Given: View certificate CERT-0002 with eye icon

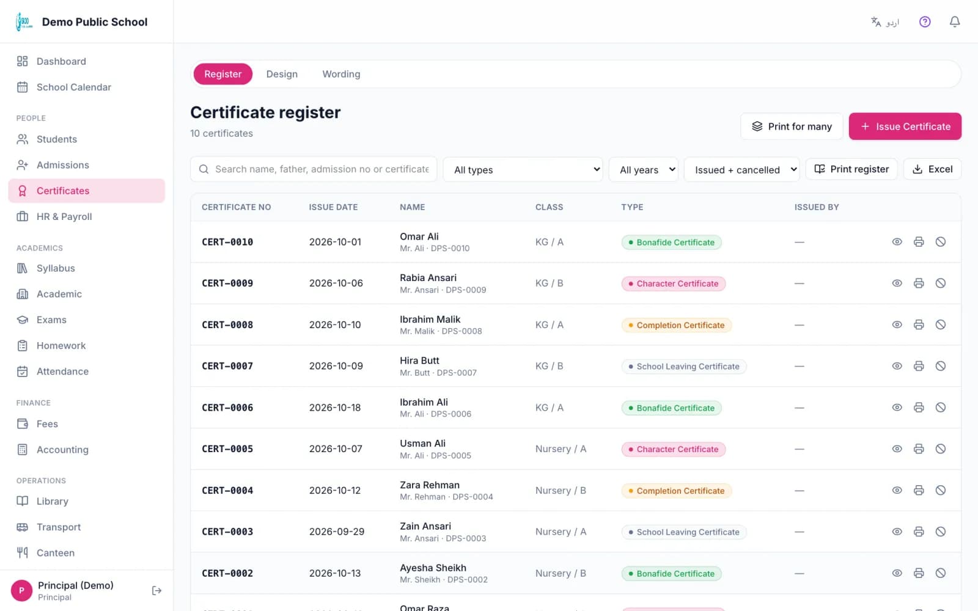Looking at the screenshot, I should pyautogui.click(x=897, y=573).
